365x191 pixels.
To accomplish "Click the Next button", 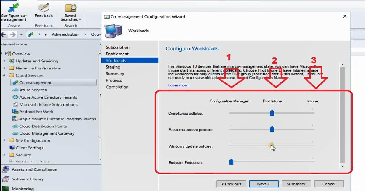I will [x=263, y=184].
